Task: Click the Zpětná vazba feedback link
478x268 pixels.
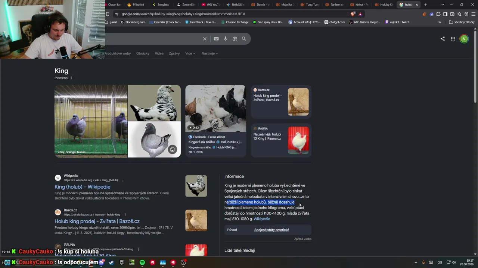Action: pos(303,239)
